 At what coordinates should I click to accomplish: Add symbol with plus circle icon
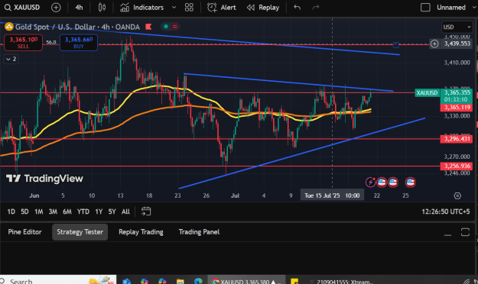[56, 8]
